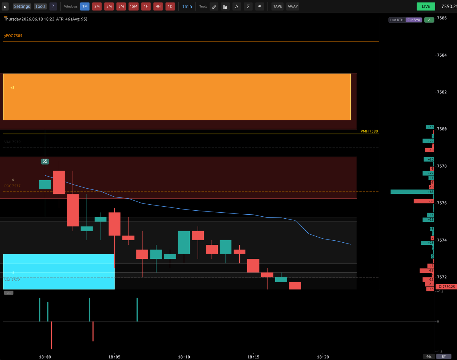This screenshot has height=360, width=457.
Task: Toggle the eye visibility tool
Action: coord(260,6)
